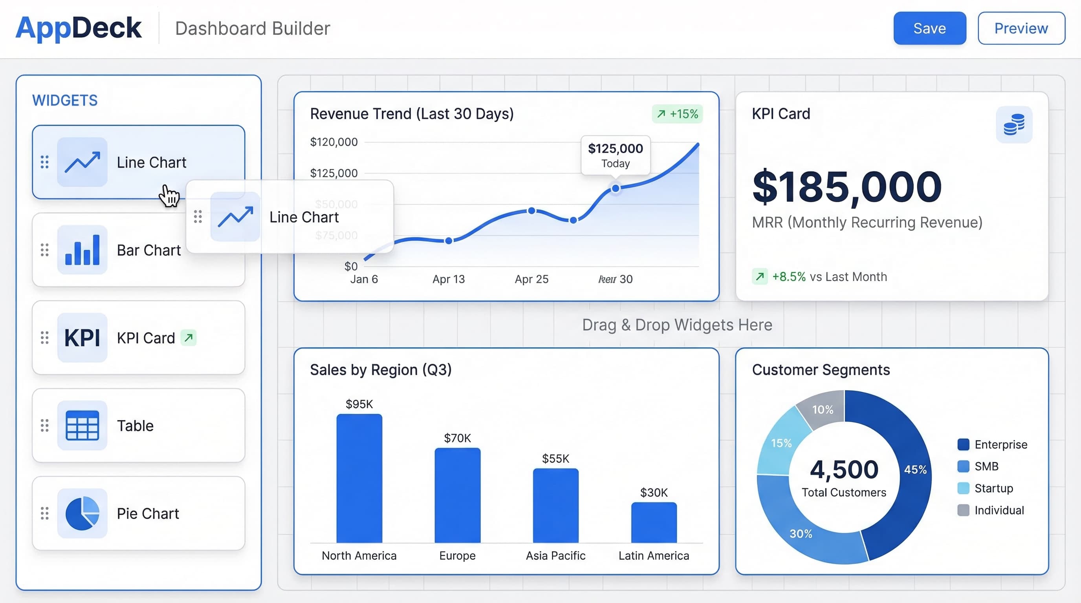The image size is (1081, 603).
Task: Click the 30% SMB donut segment
Action: coord(801,534)
